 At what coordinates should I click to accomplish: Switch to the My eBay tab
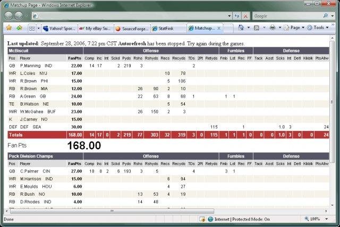(96, 28)
